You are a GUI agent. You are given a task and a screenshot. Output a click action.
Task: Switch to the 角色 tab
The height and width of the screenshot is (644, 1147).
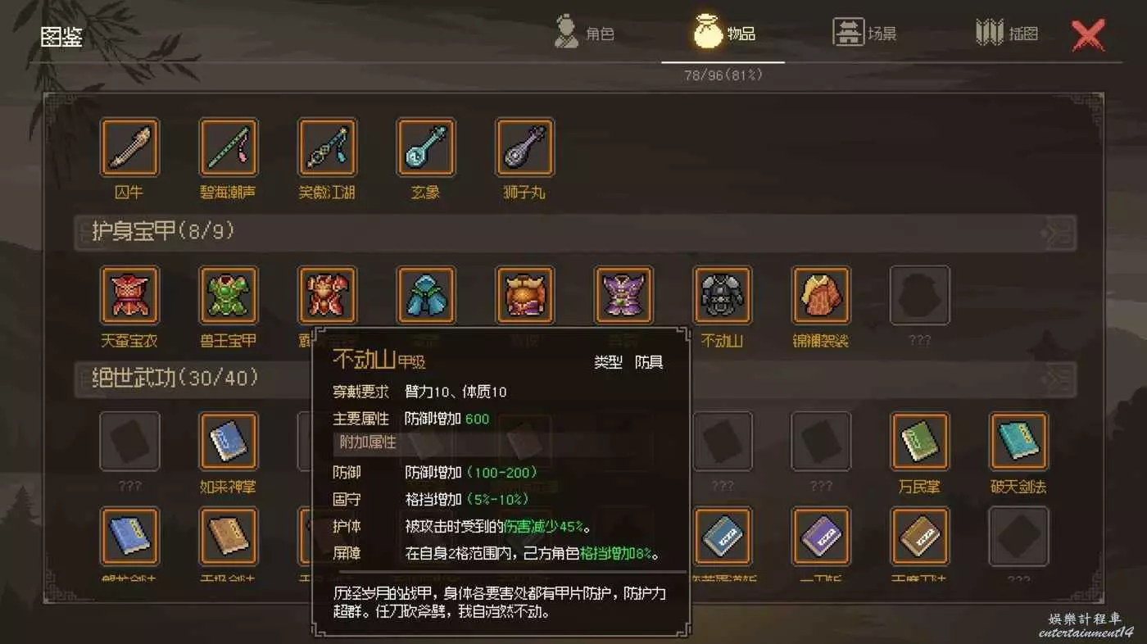pyautogui.click(x=585, y=34)
